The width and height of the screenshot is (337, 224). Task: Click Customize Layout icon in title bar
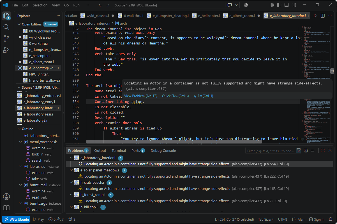(x=272, y=5)
